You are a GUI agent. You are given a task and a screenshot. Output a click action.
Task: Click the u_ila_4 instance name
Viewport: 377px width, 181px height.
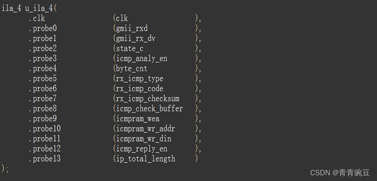39,8
